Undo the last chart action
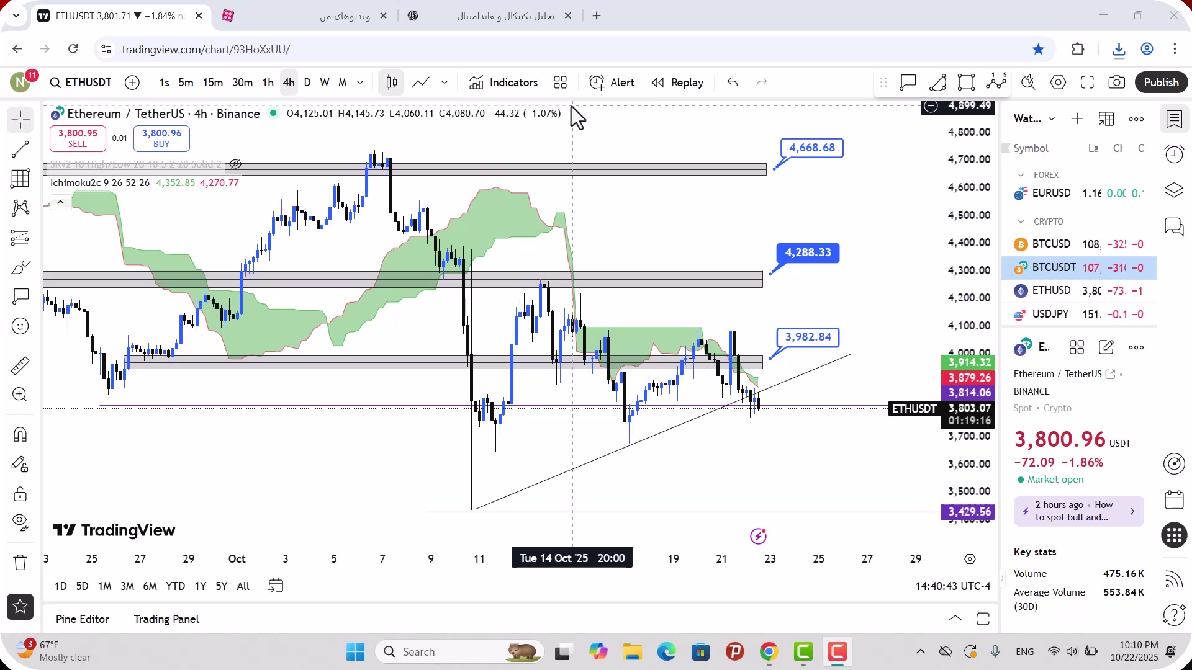The image size is (1192, 670). pos(733,83)
